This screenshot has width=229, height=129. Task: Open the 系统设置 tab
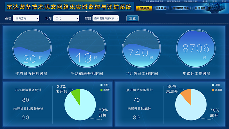click(200, 8)
